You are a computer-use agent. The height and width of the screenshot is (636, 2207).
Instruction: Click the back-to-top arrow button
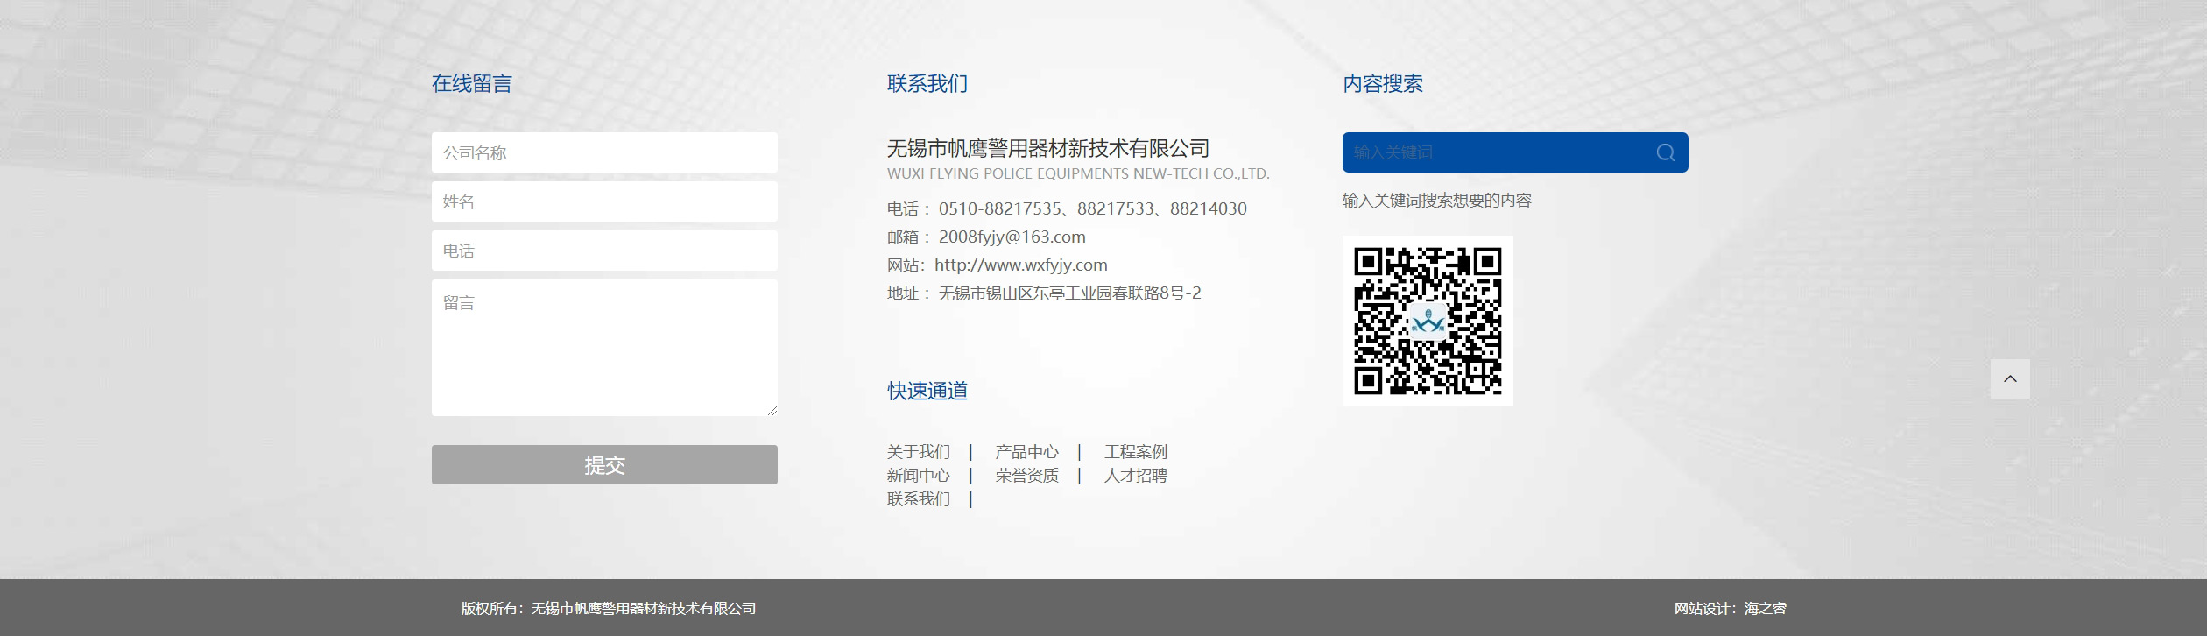2010,378
